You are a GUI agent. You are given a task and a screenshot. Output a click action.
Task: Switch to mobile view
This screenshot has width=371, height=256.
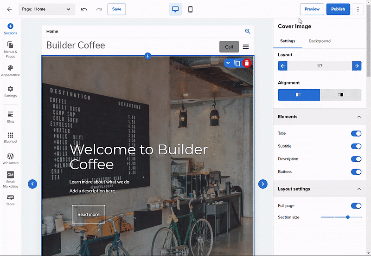(190, 9)
